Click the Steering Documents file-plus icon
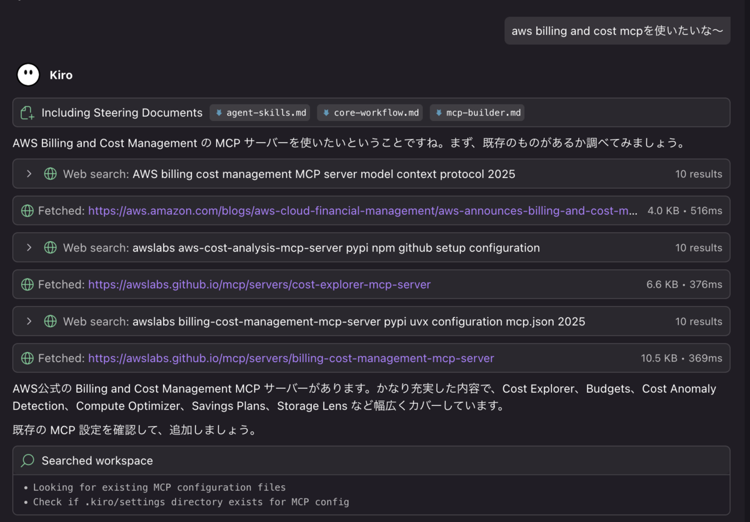The width and height of the screenshot is (750, 522). pos(27,113)
